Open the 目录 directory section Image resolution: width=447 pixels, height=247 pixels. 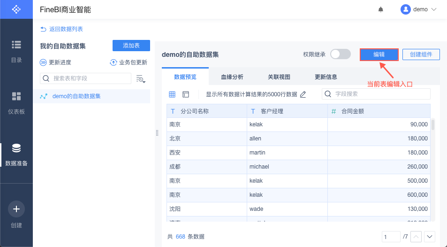[x=16, y=51]
